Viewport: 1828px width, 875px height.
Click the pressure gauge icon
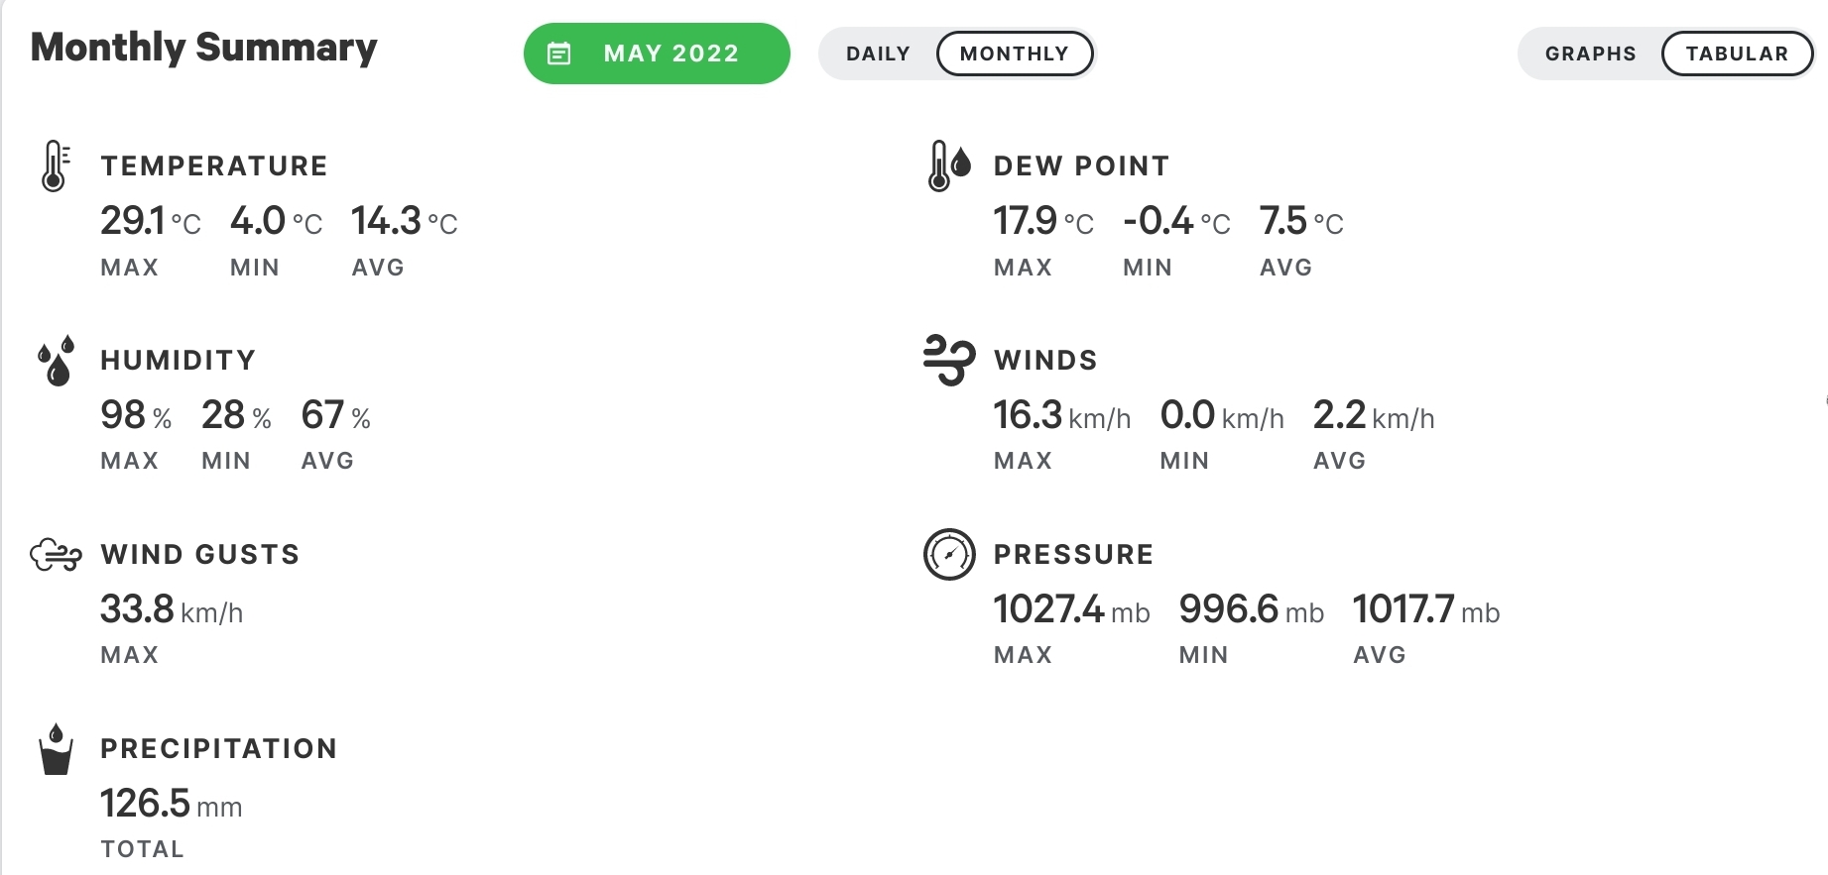pos(949,554)
